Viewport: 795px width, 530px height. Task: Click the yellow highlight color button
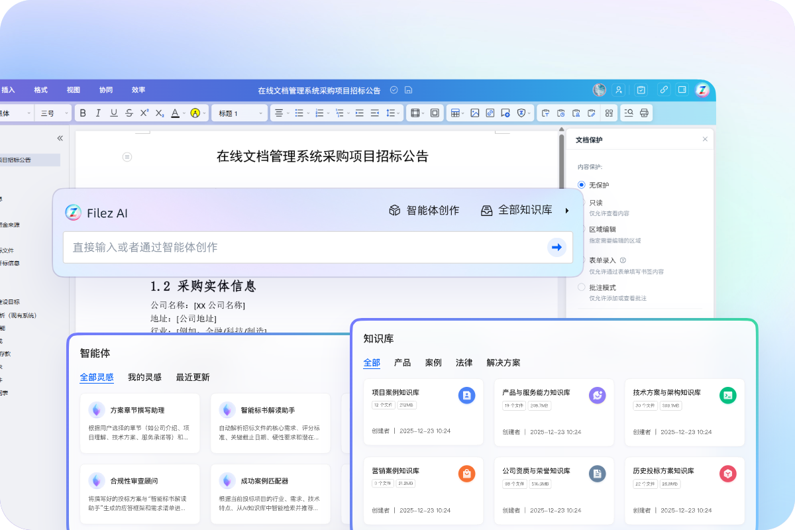(195, 113)
